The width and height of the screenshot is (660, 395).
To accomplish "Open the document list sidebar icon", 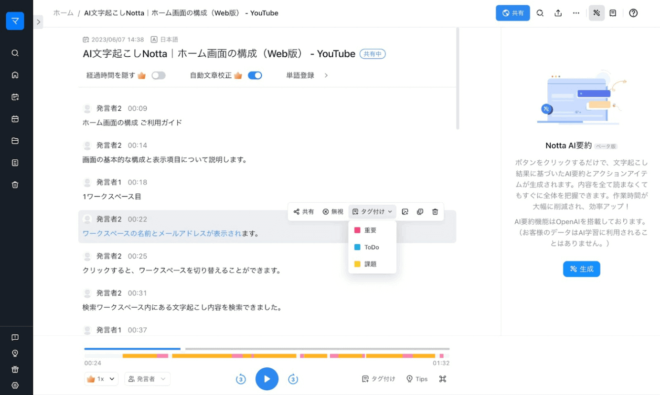I will [15, 163].
